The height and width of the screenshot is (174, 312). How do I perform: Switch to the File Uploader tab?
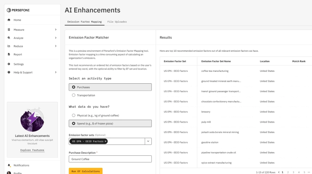(117, 22)
